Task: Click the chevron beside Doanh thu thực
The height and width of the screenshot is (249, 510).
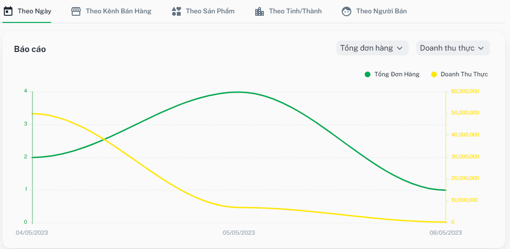Action: point(481,48)
